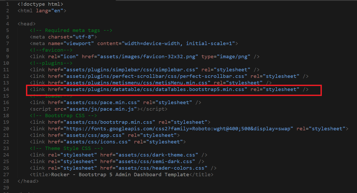Click the "stylesheet" value on the simplebar line
357x193 pixels.
pos(232,70)
